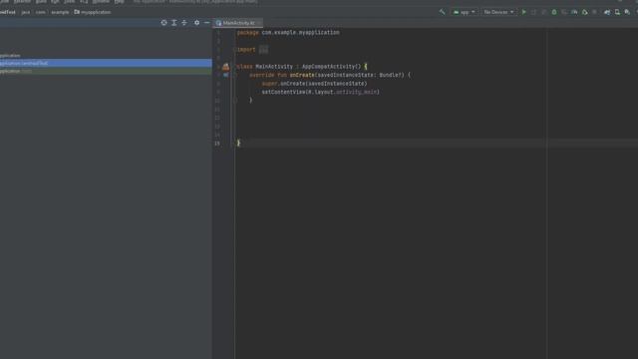Image resolution: width=638 pixels, height=359 pixels.
Task: Select the green test package row
Action: tap(106, 71)
